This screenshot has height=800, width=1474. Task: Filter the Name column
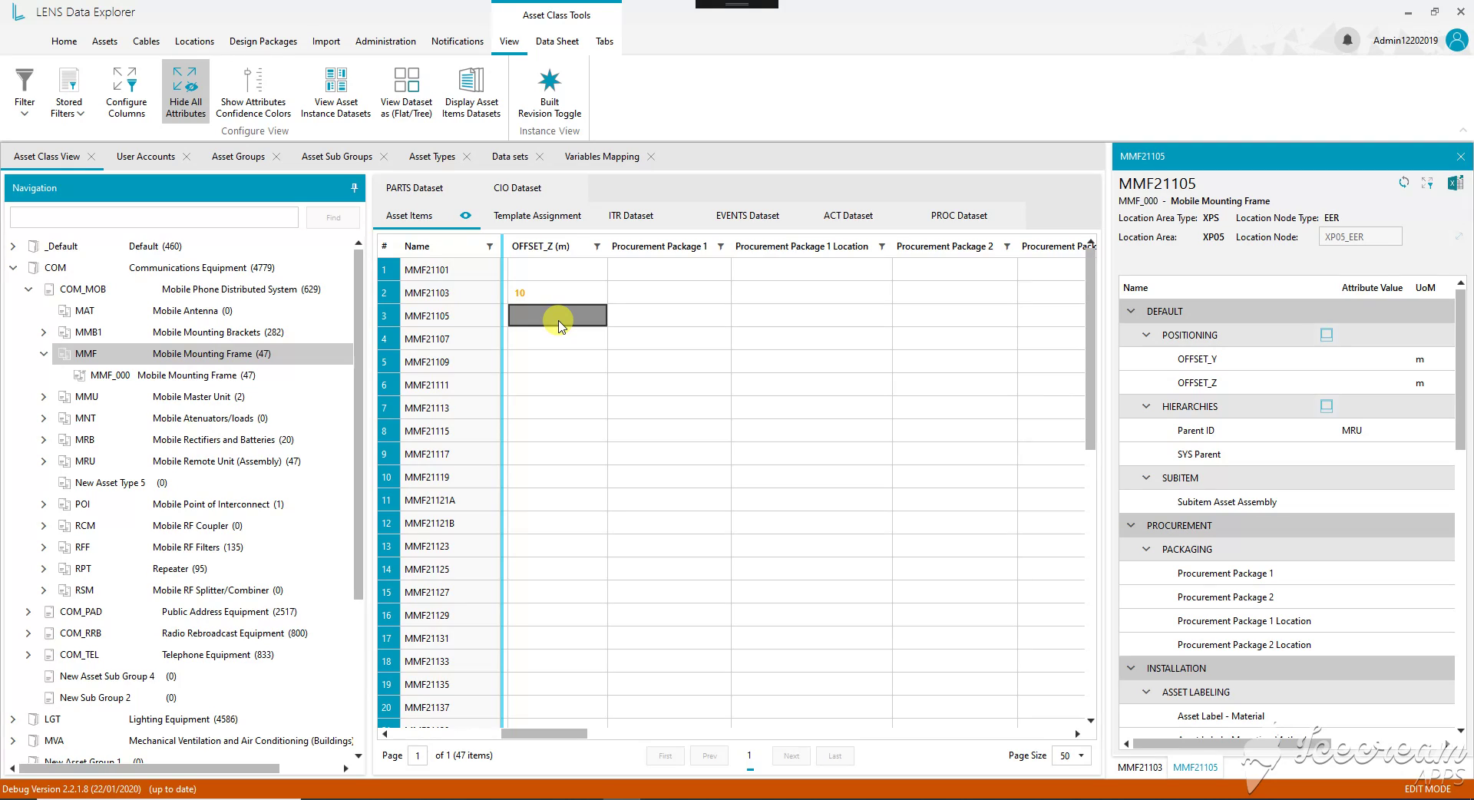click(x=490, y=246)
